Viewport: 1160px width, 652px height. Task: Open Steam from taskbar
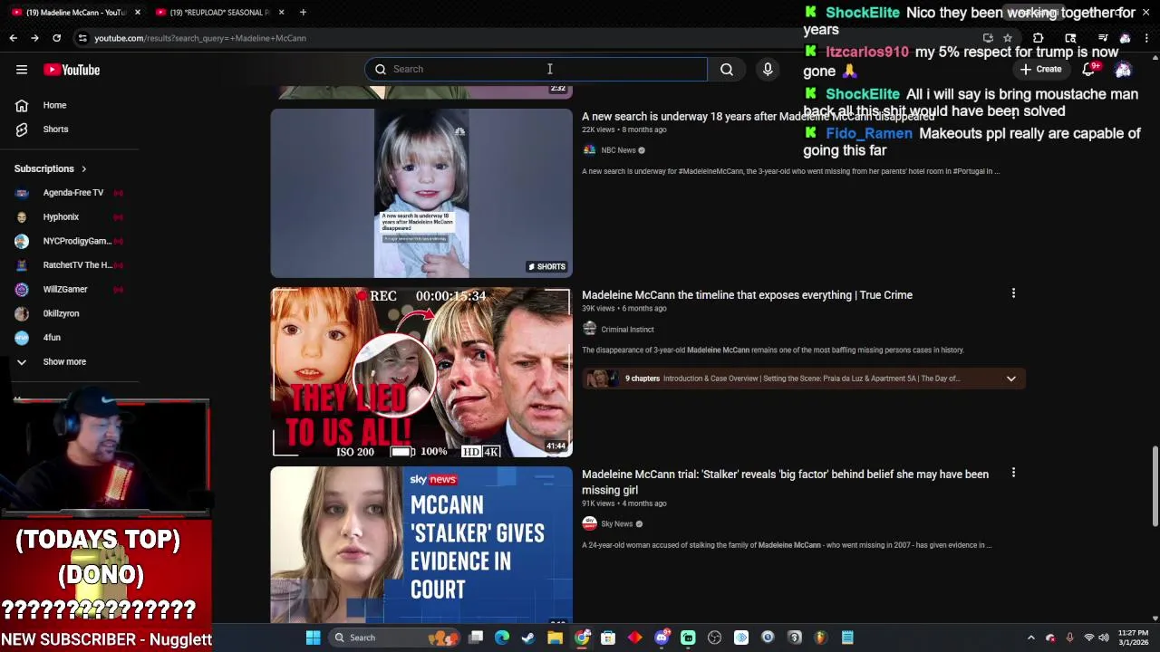[528, 638]
